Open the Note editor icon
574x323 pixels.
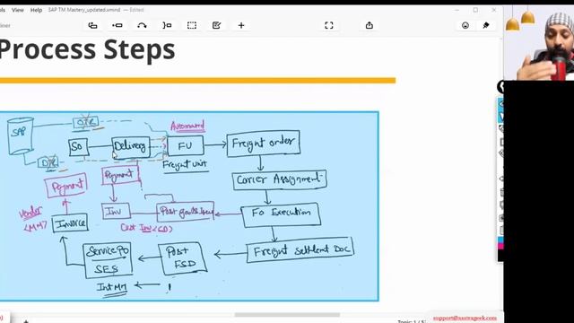(x=216, y=25)
